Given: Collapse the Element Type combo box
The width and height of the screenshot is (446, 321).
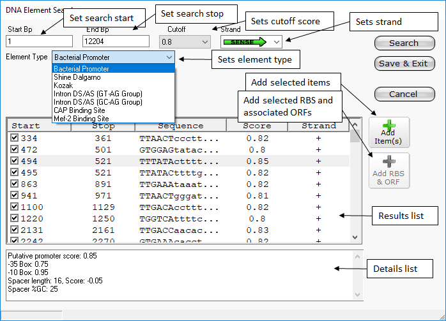Looking at the screenshot, I should tap(169, 57).
